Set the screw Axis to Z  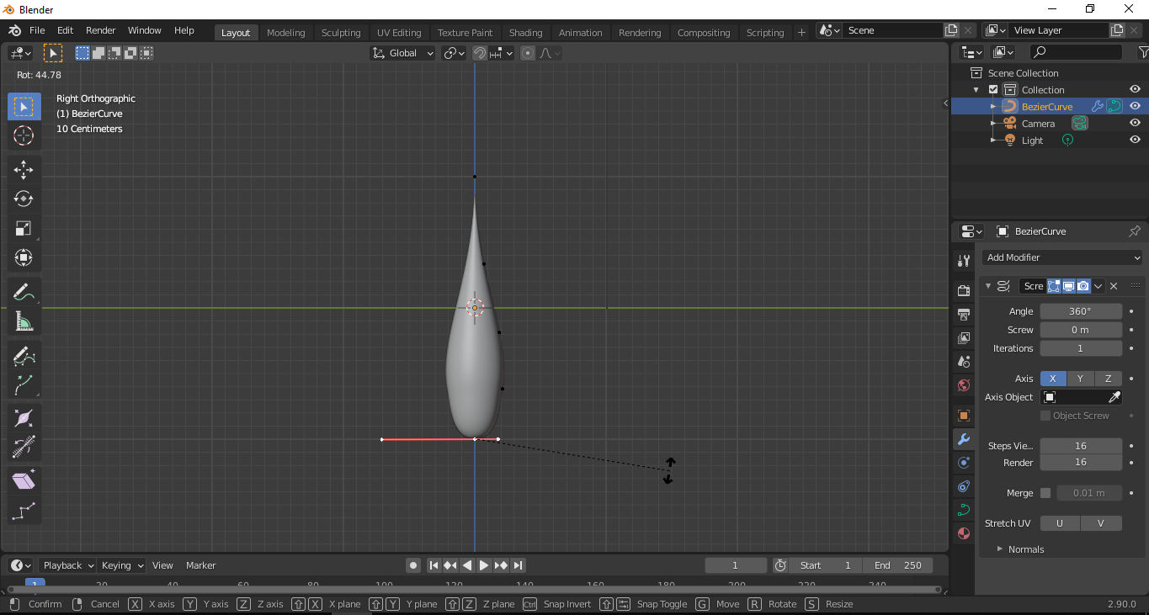pyautogui.click(x=1108, y=379)
